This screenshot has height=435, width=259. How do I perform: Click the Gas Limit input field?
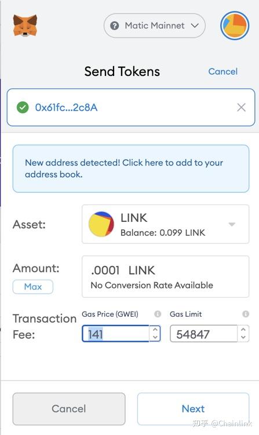204,334
